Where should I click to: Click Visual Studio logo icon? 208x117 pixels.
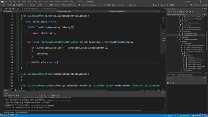click(2, 2)
